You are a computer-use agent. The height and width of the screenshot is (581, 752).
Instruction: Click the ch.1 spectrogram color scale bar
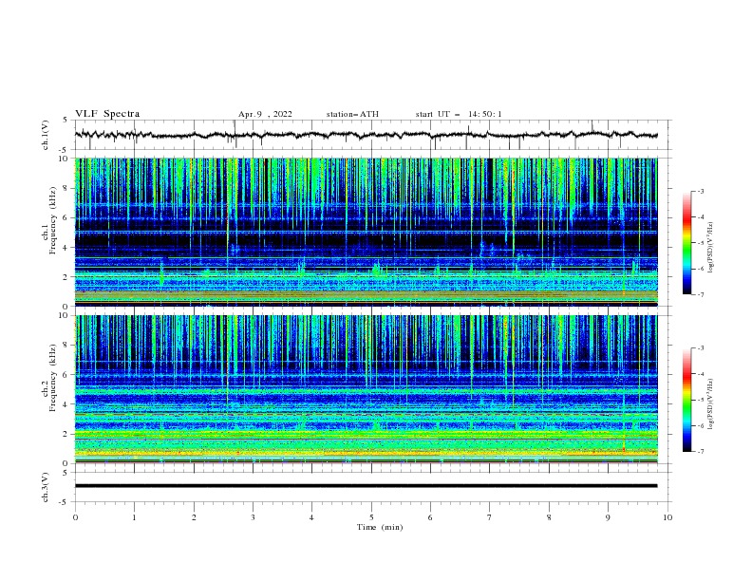686,243
